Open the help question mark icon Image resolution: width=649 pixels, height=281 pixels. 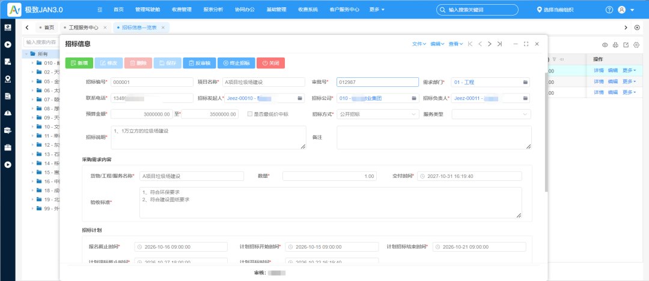[609, 10]
